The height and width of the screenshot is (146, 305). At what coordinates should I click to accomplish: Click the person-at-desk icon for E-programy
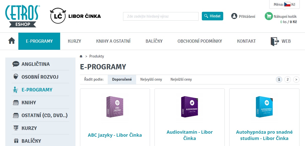(x=16, y=90)
